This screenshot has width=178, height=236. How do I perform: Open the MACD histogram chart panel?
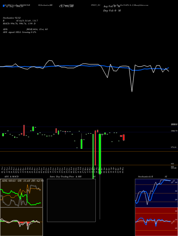click(x=21, y=222)
